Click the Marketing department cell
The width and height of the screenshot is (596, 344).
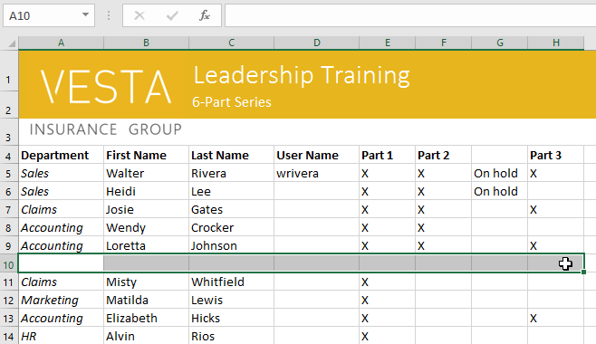[61, 301]
